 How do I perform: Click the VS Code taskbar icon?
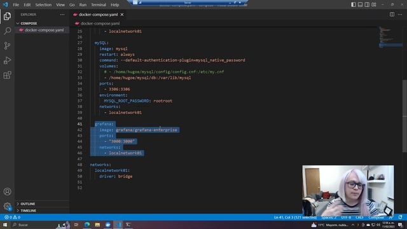[118, 225]
